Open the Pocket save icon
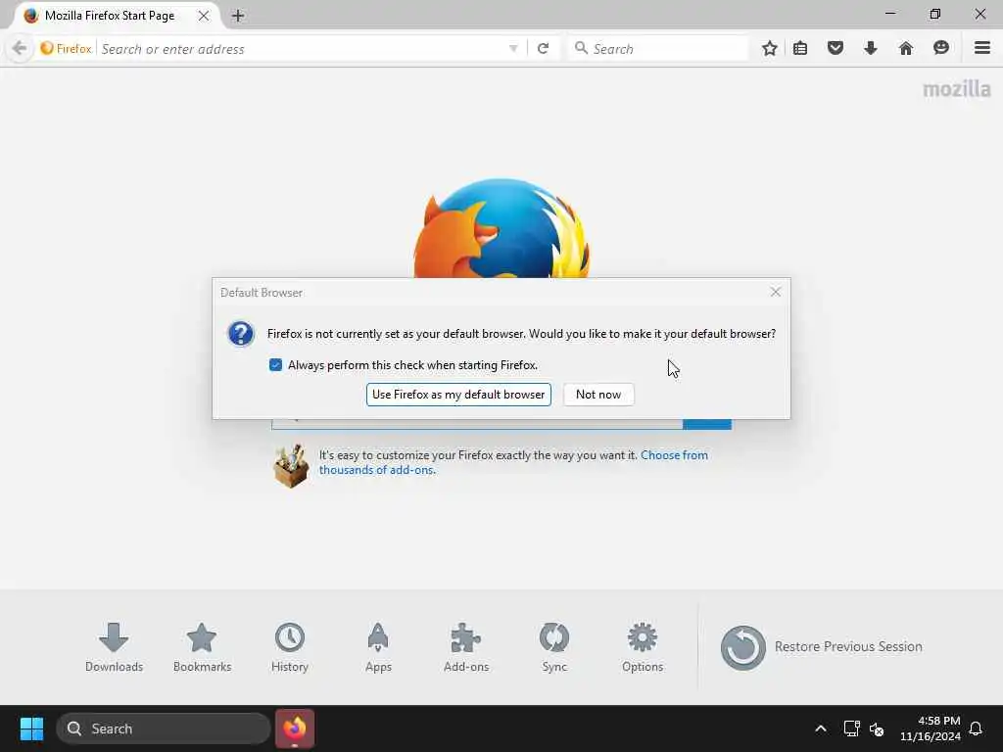 tap(836, 49)
